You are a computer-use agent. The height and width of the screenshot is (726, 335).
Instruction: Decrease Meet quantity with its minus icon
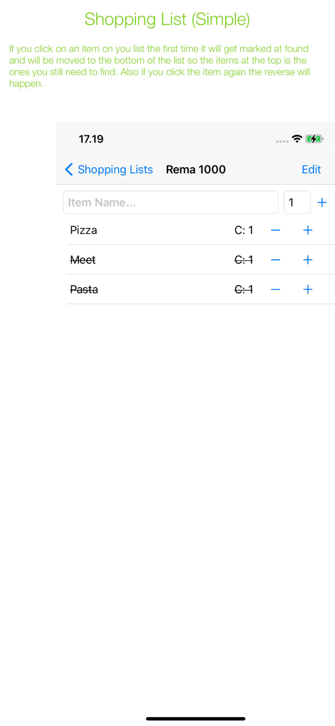pyautogui.click(x=275, y=259)
